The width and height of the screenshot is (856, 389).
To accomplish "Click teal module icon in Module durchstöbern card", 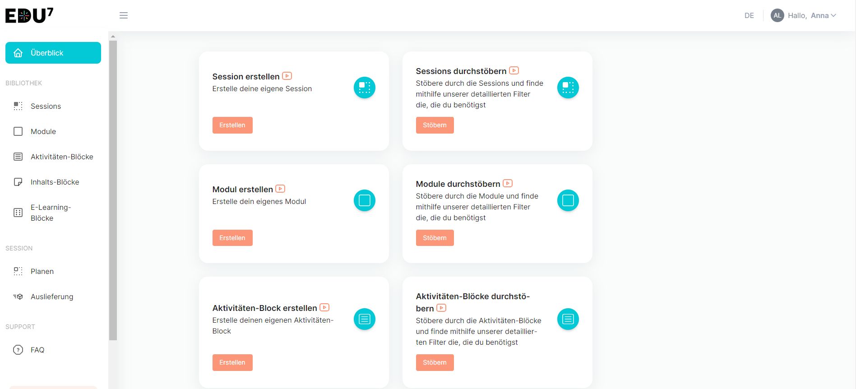I will click(x=568, y=200).
